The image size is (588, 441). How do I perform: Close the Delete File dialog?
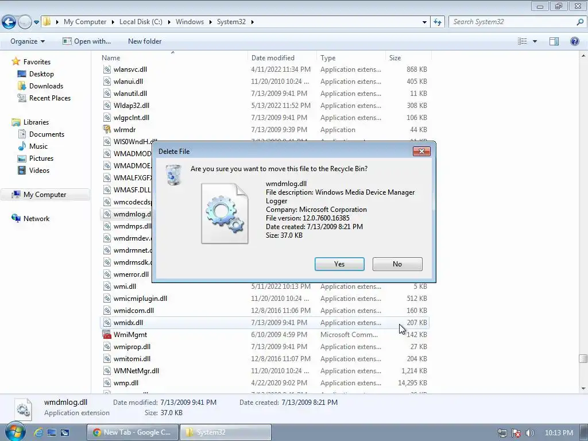(x=421, y=151)
